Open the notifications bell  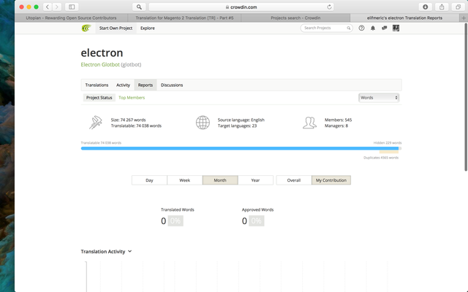(x=373, y=28)
